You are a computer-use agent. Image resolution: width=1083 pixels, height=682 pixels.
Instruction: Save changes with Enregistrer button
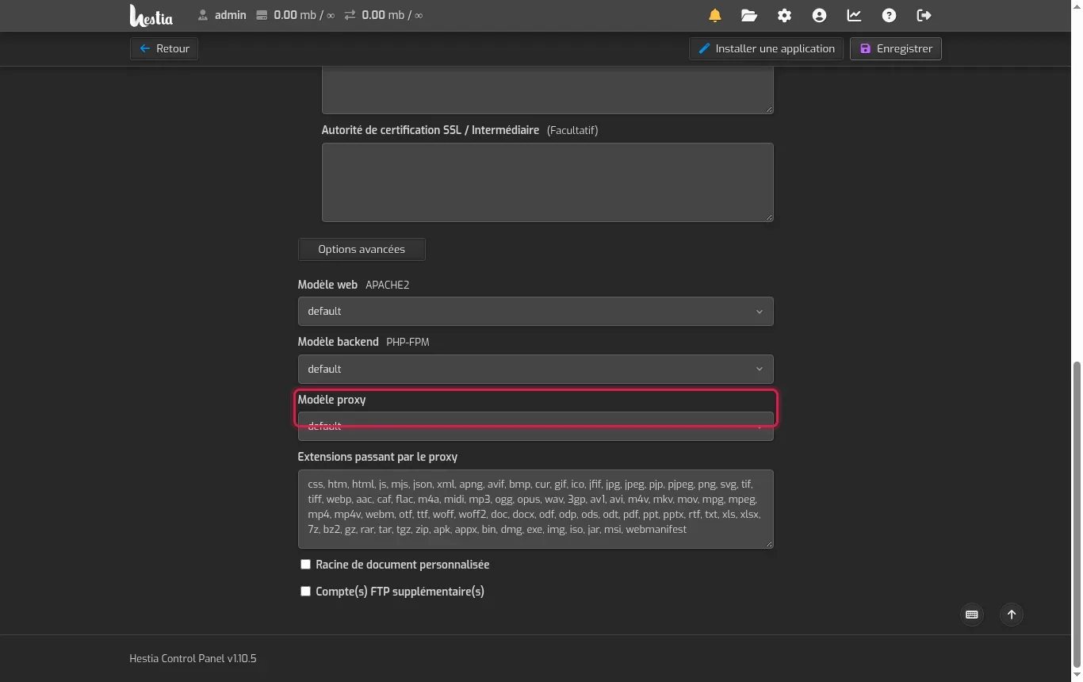[x=896, y=48]
